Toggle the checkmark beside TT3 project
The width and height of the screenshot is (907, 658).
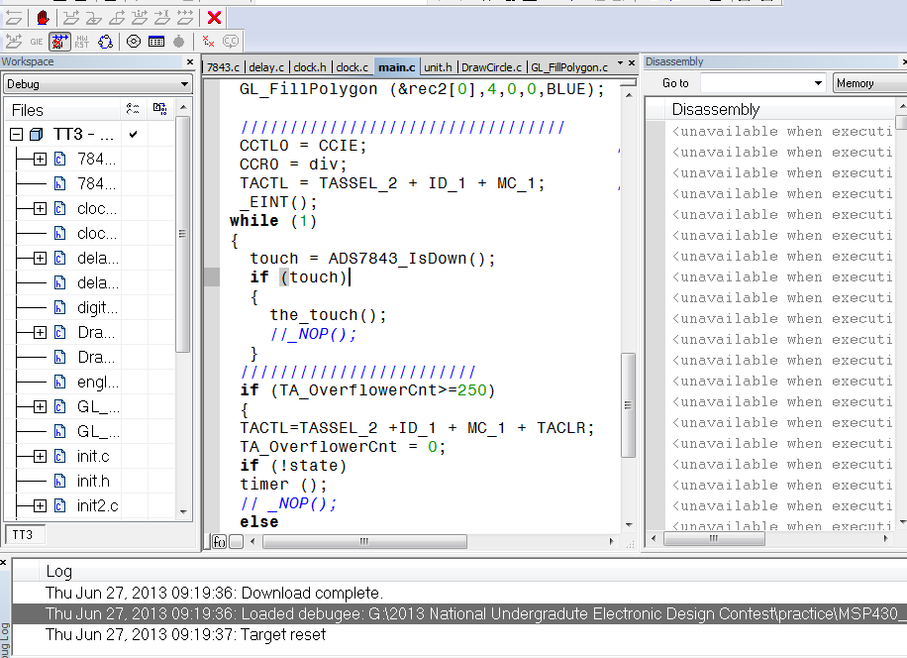coord(133,134)
